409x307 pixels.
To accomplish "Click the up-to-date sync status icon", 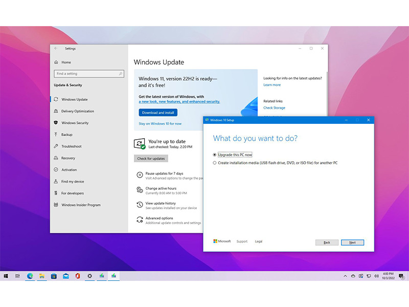I will [140, 144].
